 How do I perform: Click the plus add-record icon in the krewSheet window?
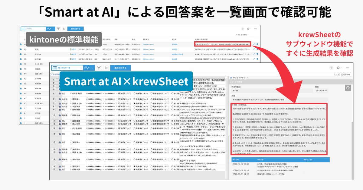click(x=332, y=68)
